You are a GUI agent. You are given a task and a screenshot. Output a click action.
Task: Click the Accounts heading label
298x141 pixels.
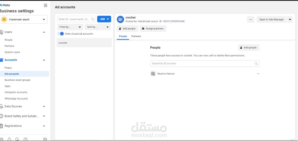coord(11,60)
